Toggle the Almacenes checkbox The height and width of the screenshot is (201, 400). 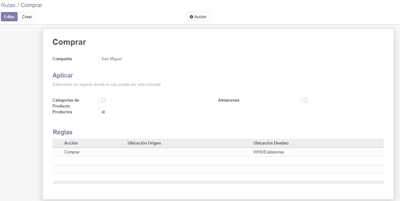[305, 100]
